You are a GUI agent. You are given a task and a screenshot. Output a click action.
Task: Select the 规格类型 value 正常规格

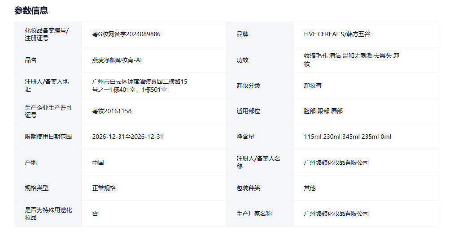(x=104, y=188)
